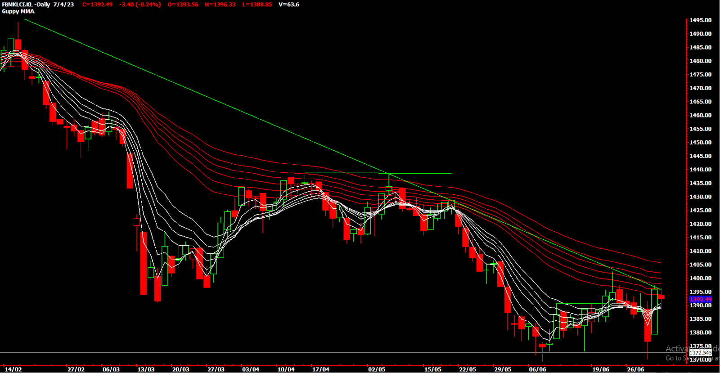Click the 1490.00 price axis label
This screenshot has width=720, height=373.
701,34
